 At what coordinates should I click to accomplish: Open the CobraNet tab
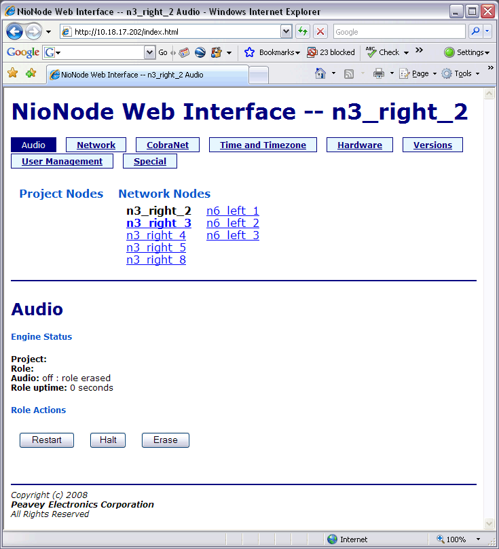pos(168,145)
